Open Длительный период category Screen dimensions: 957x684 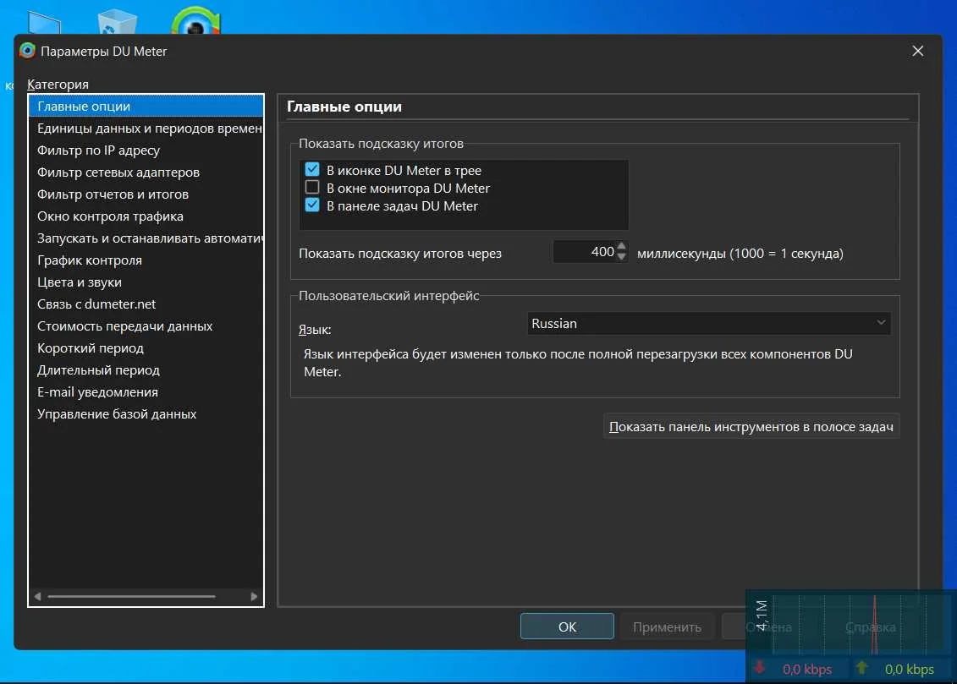146,369
